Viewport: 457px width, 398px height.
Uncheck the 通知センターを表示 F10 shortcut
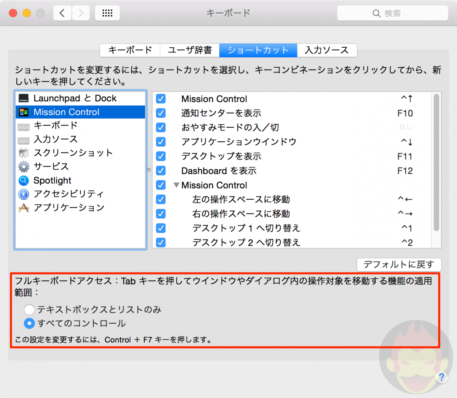pos(160,113)
